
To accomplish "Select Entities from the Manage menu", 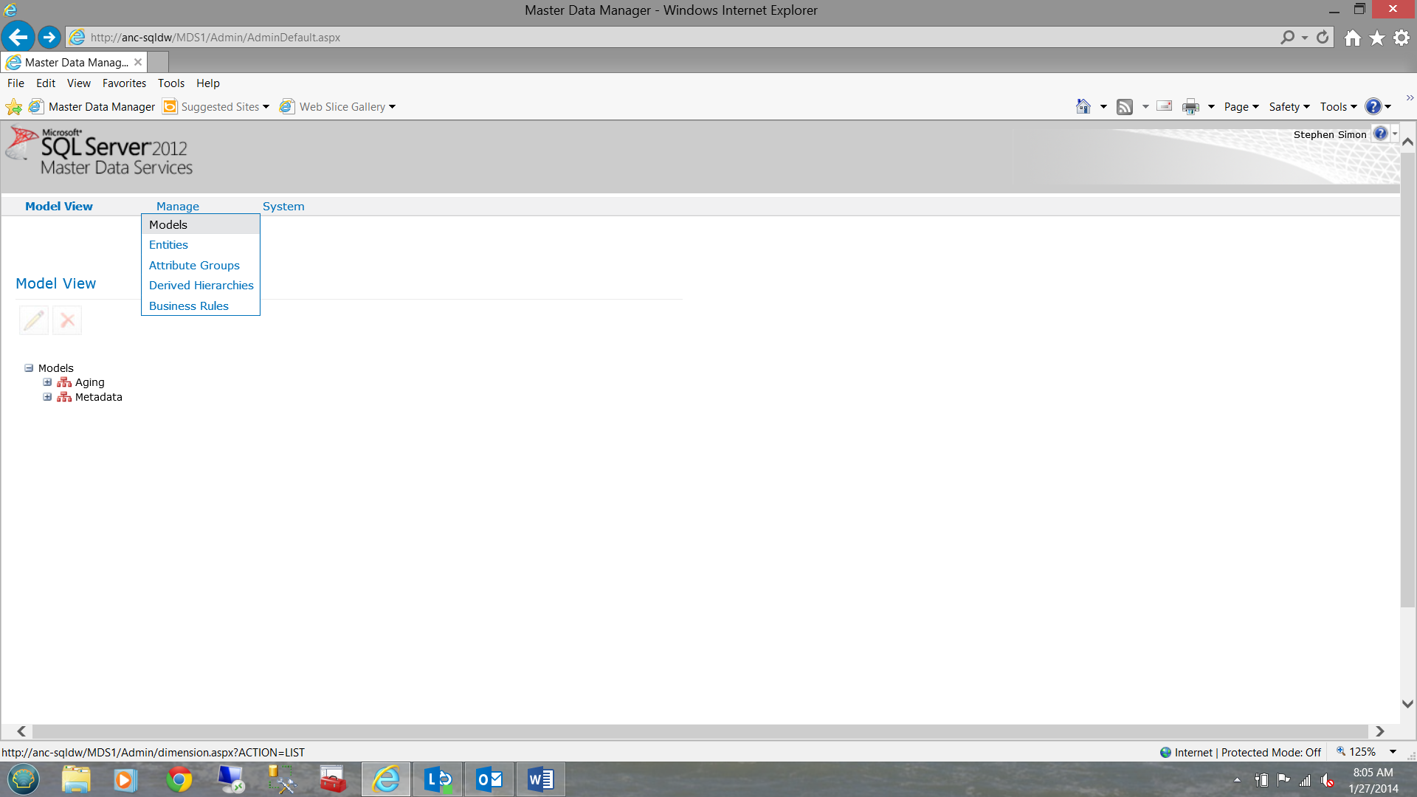I will tap(168, 245).
